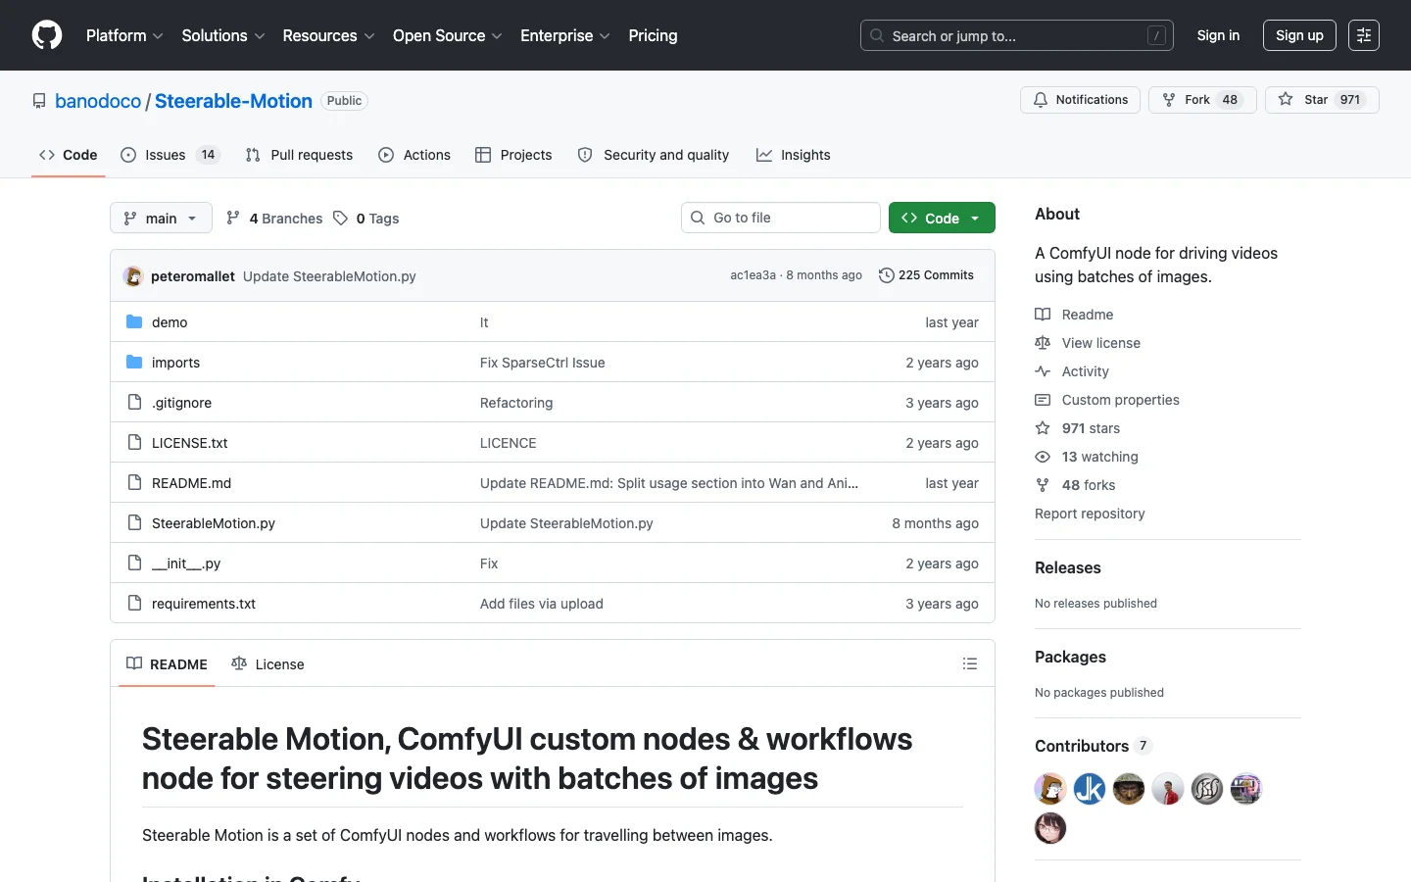This screenshot has width=1411, height=882.
Task: Expand the Open Source menu
Action: coord(448,35)
